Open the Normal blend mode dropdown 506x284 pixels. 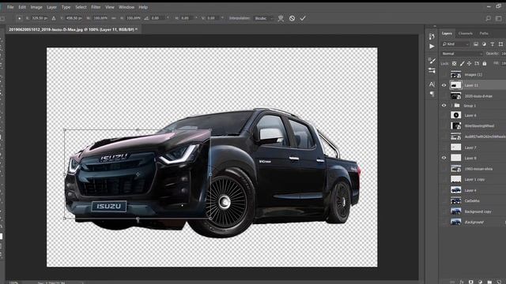pos(462,54)
